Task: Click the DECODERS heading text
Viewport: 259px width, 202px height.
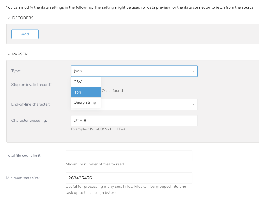Action: coord(23,18)
